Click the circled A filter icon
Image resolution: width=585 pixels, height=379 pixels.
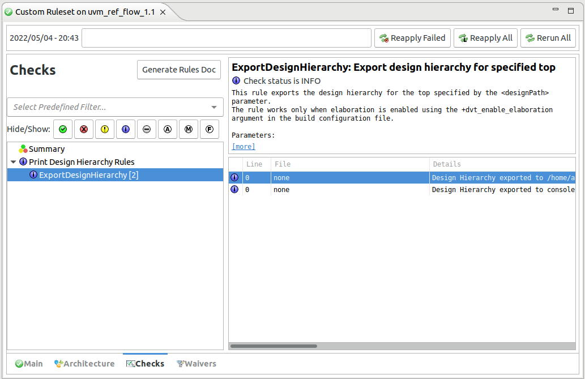168,129
